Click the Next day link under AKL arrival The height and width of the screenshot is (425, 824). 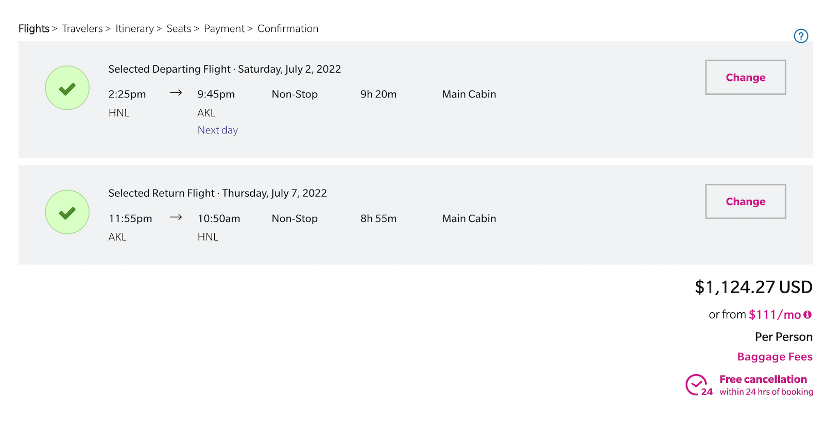[x=217, y=130]
